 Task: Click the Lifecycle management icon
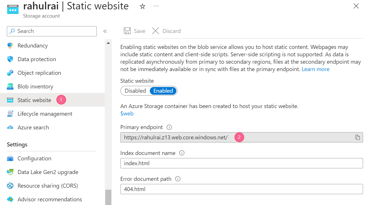click(10, 114)
